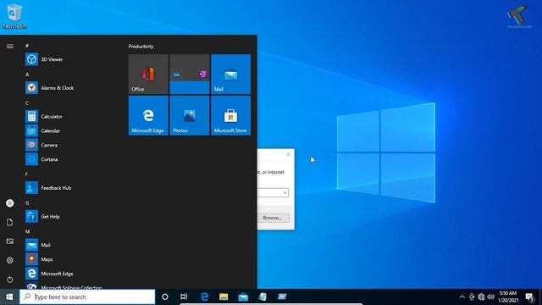
Task: Expand the Start menu hamburger button
Action: pos(10,46)
